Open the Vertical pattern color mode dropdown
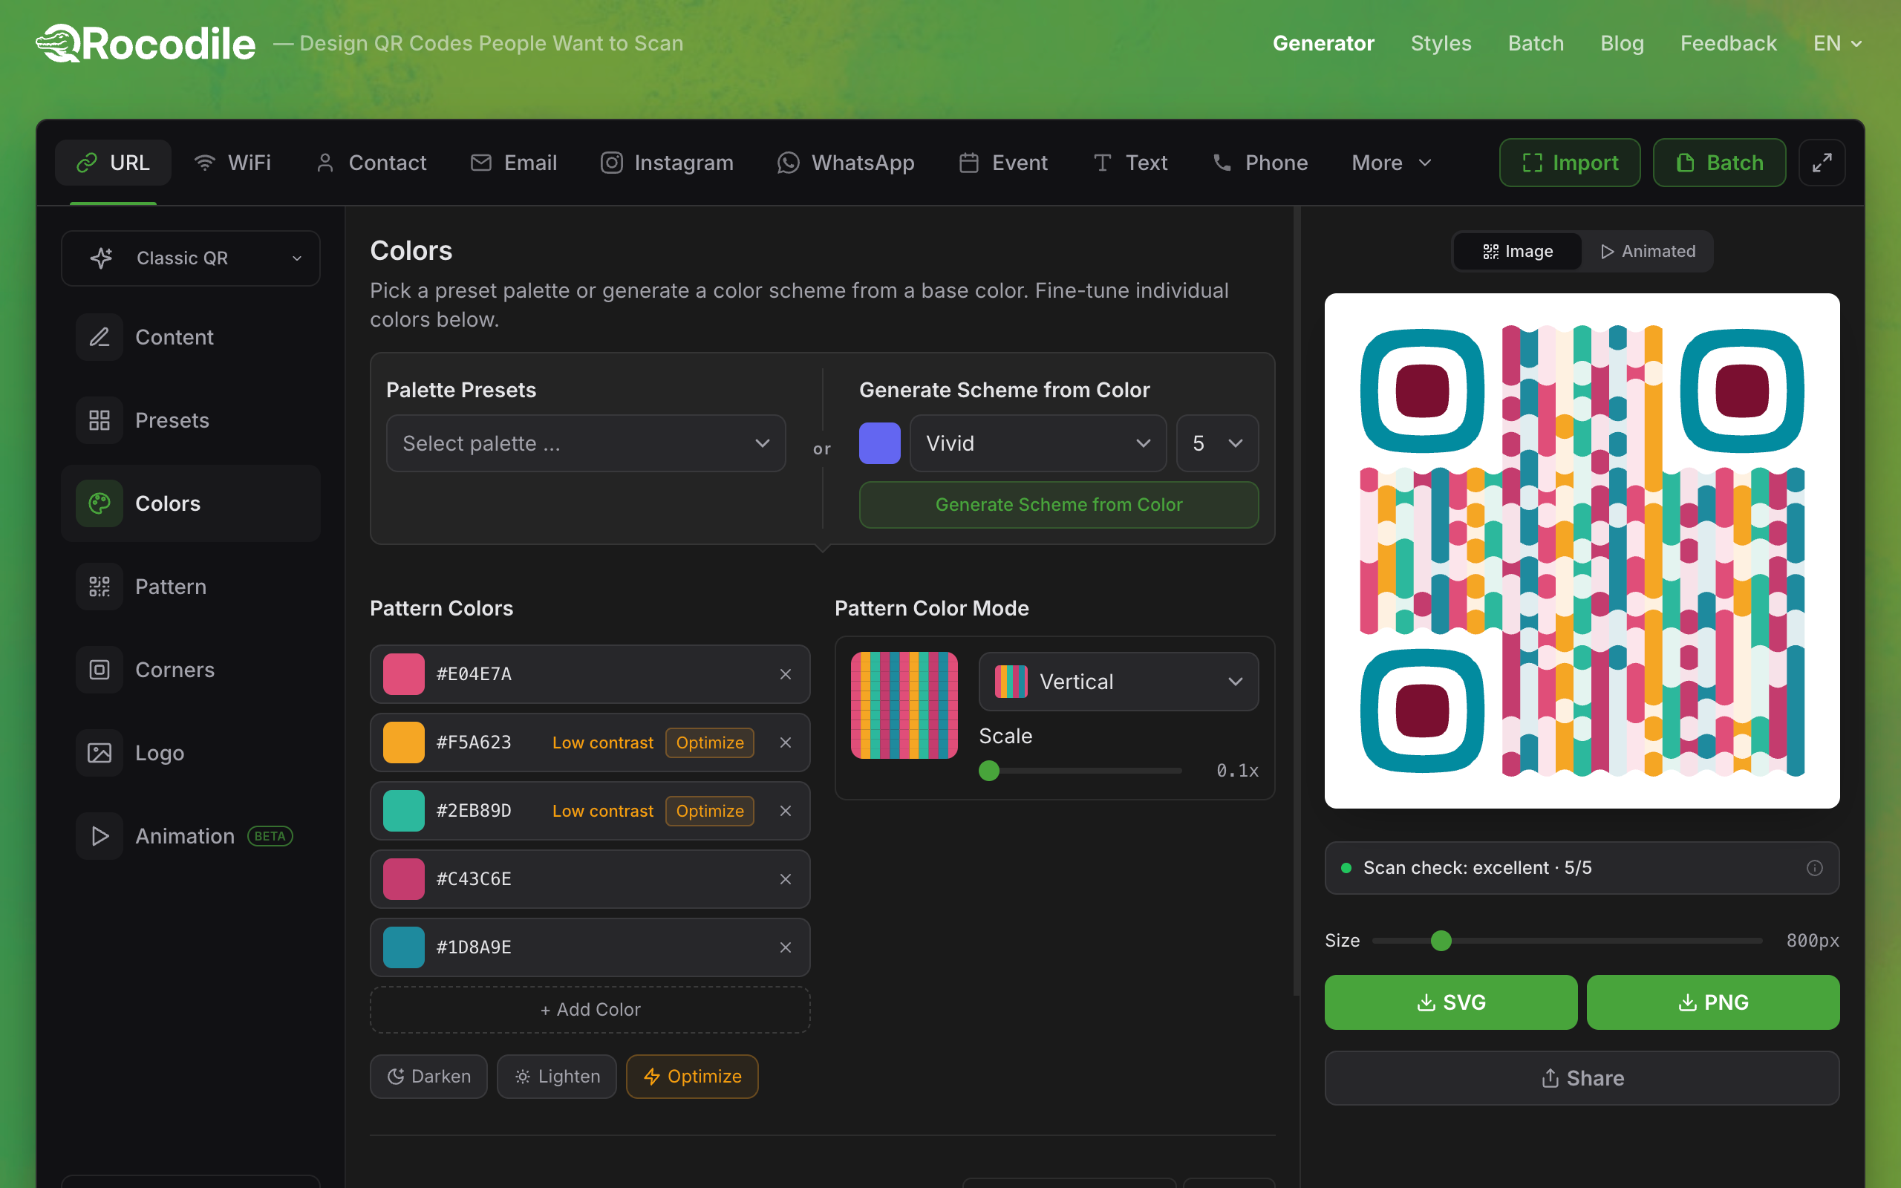The width and height of the screenshot is (1901, 1188). click(x=1118, y=681)
